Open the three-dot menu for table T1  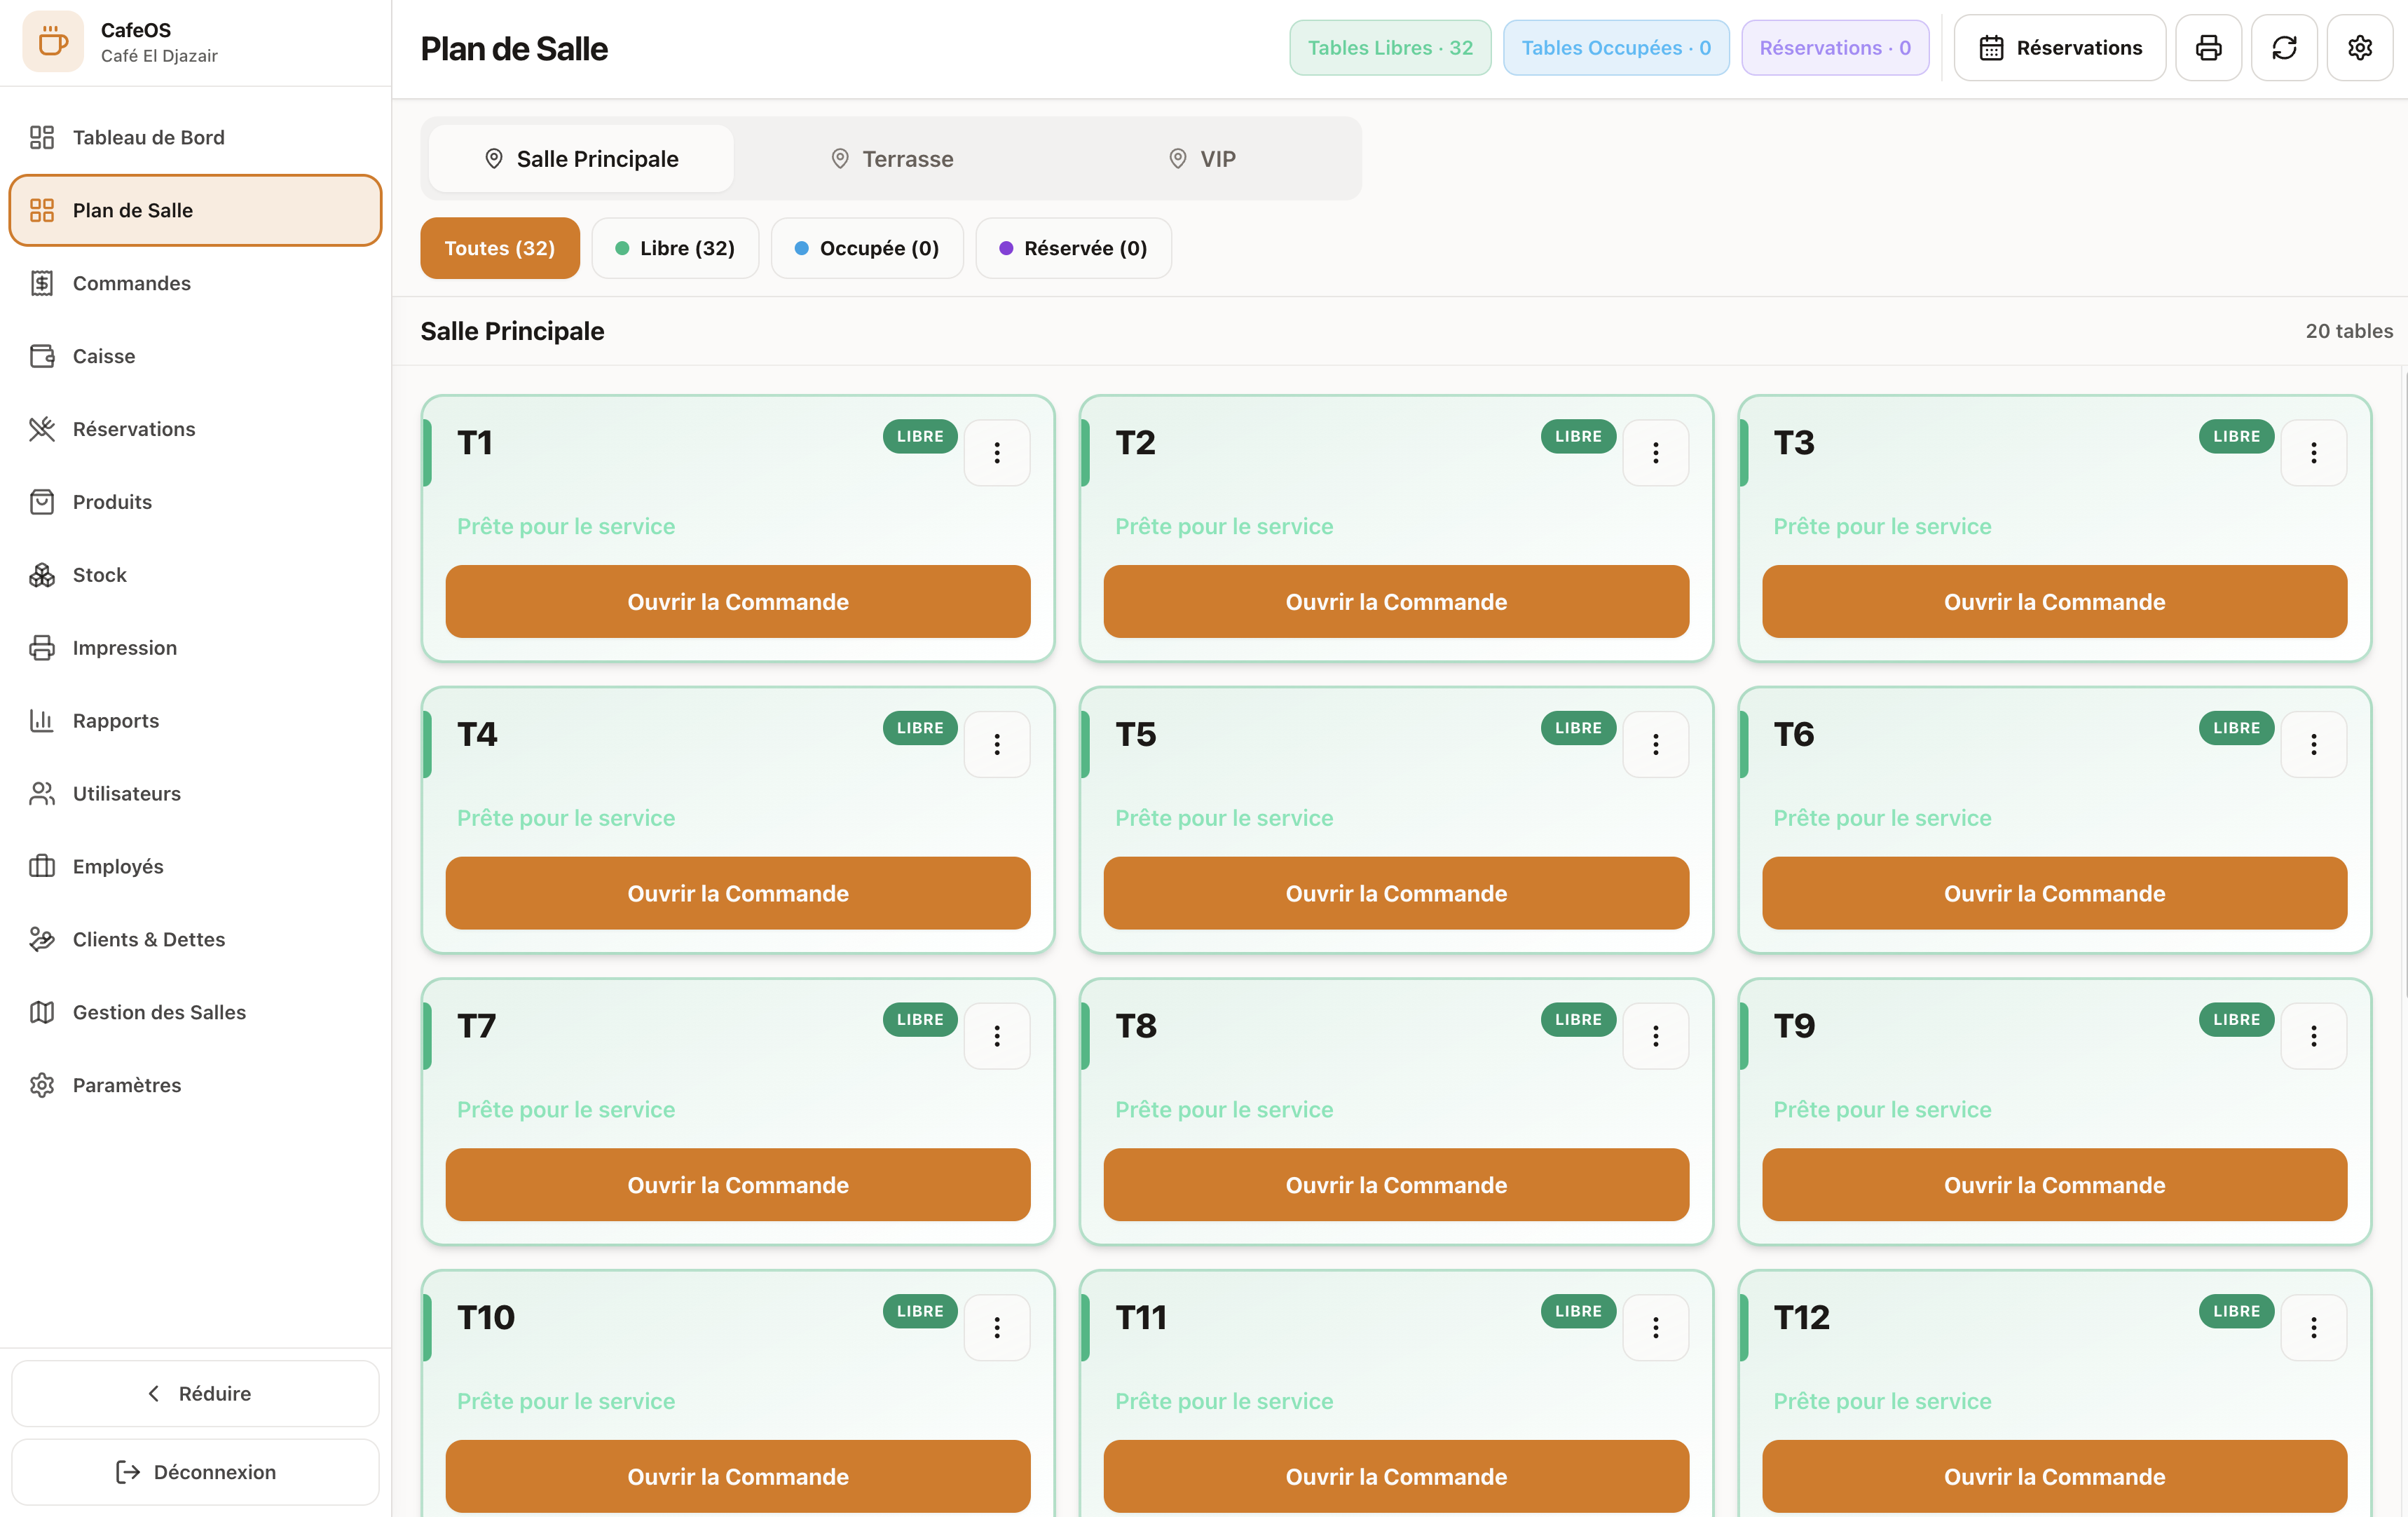tap(997, 453)
